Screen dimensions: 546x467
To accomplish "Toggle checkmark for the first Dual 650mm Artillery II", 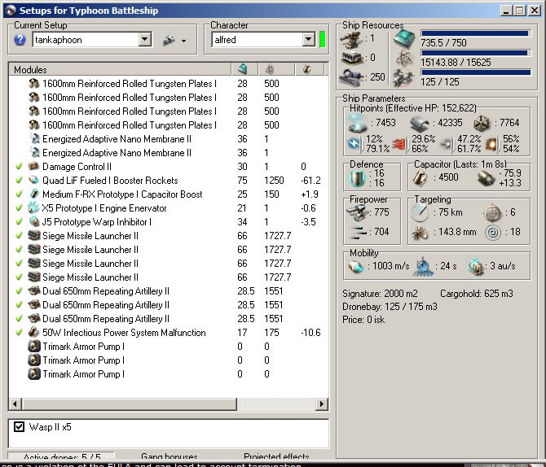I will click(x=20, y=291).
